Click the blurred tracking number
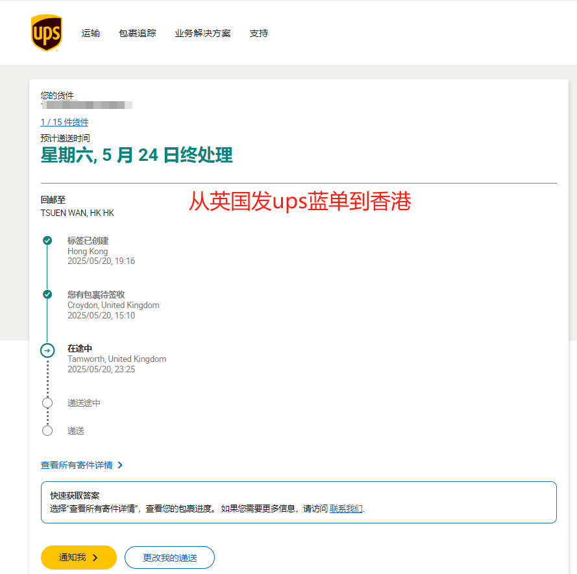 [x=87, y=105]
